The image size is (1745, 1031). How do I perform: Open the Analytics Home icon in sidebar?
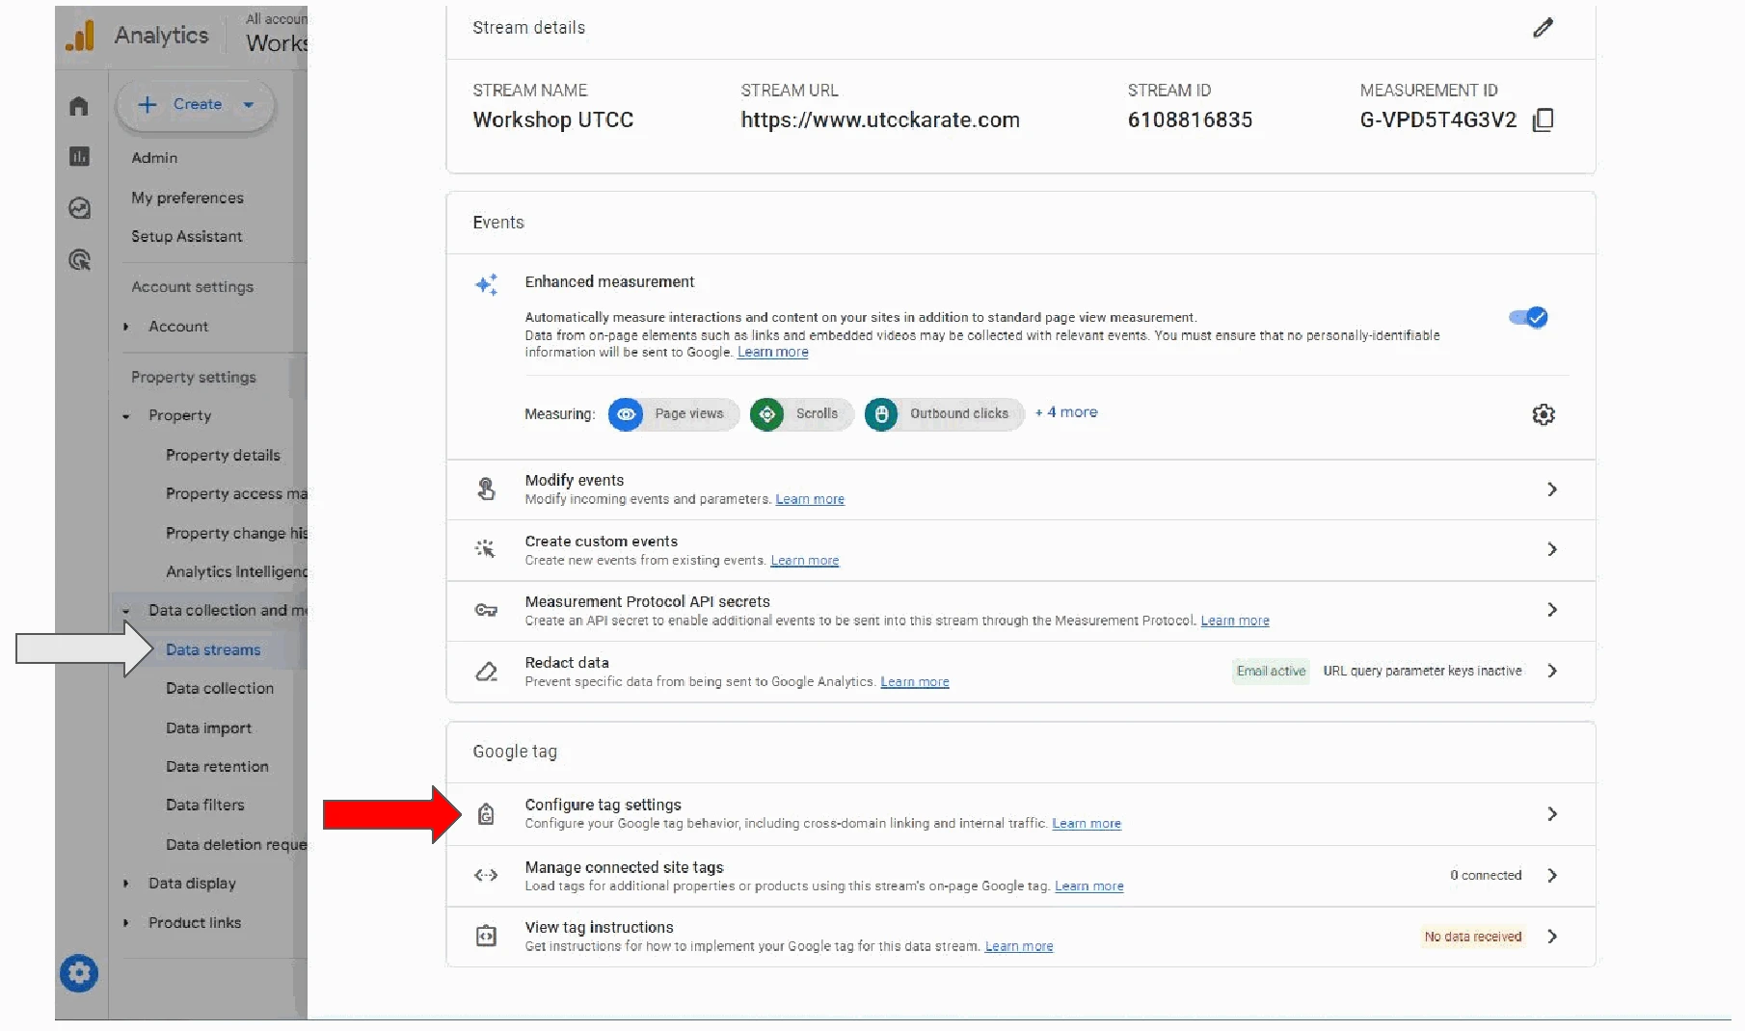pos(79,105)
